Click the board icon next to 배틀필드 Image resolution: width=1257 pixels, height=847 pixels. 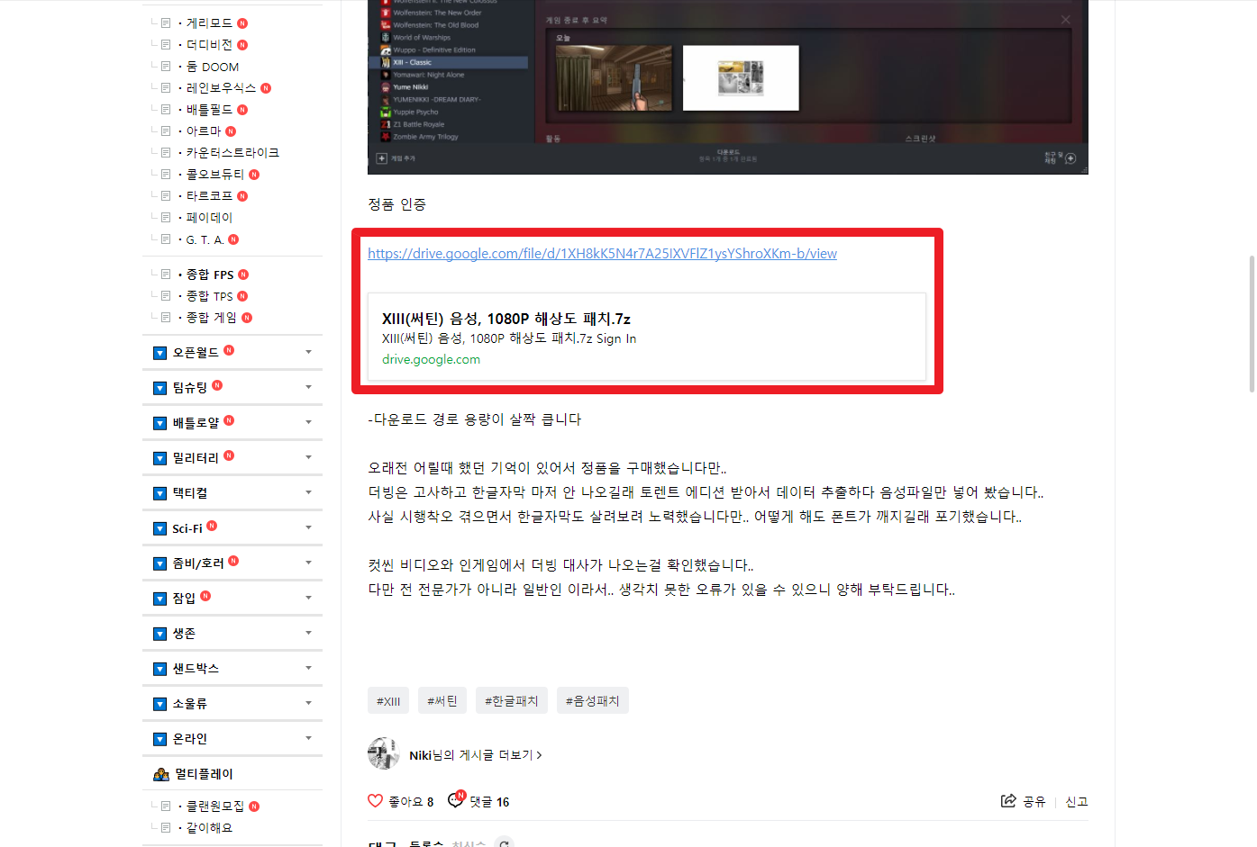[x=166, y=110]
